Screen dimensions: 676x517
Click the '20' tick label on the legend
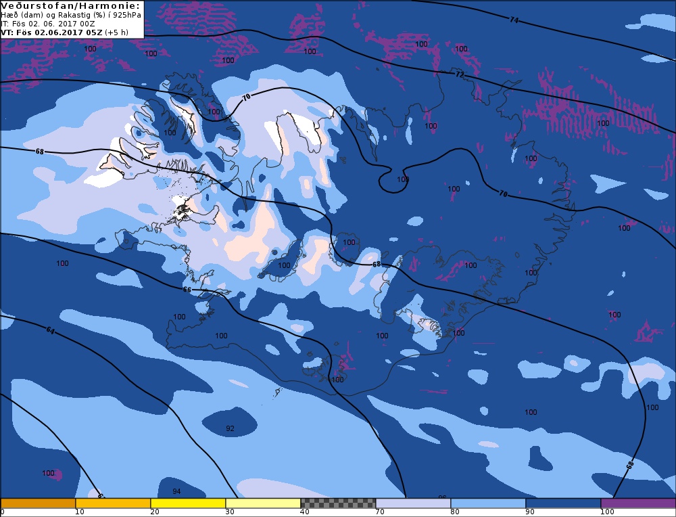point(154,512)
